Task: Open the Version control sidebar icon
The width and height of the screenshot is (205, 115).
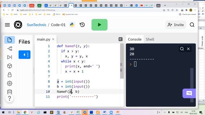Action: (x=10, y=49)
